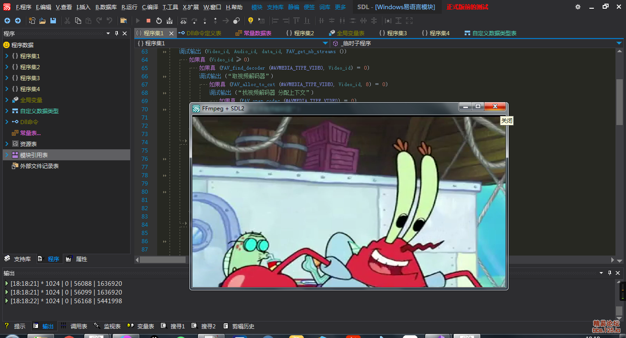Select 程序数据 root node

coord(22,45)
